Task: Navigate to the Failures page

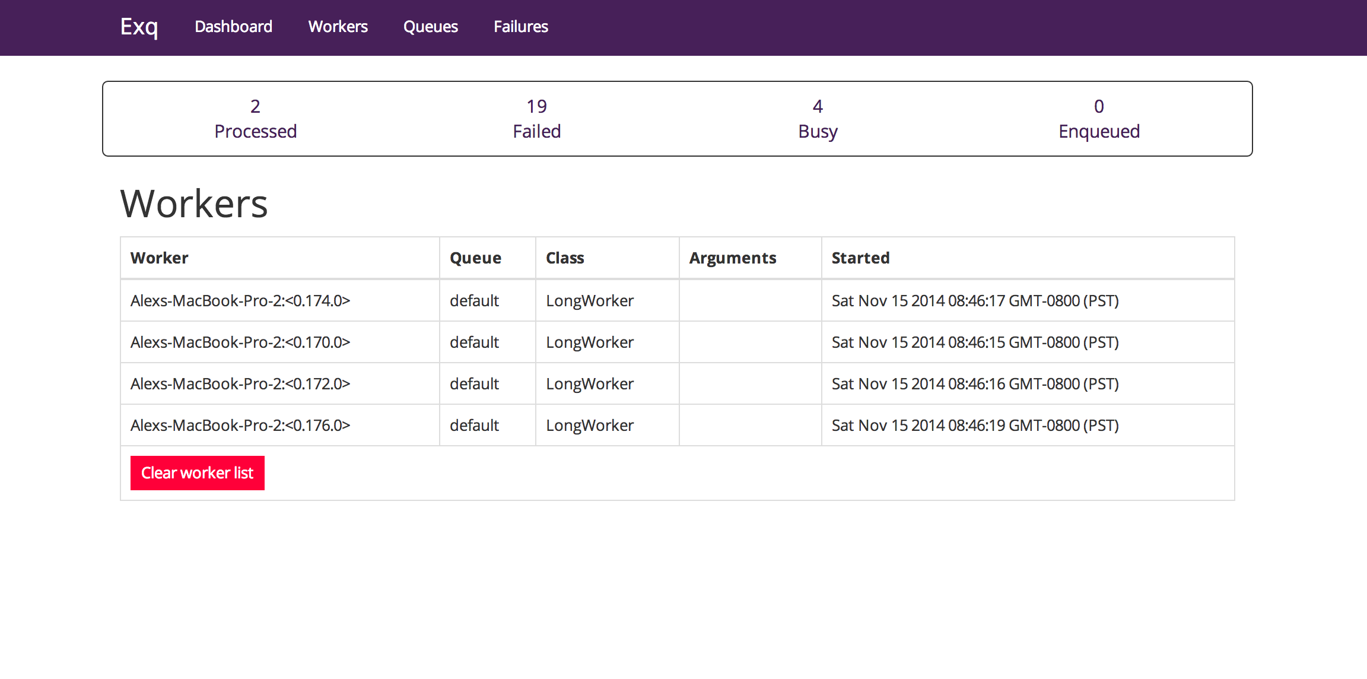Action: [520, 27]
